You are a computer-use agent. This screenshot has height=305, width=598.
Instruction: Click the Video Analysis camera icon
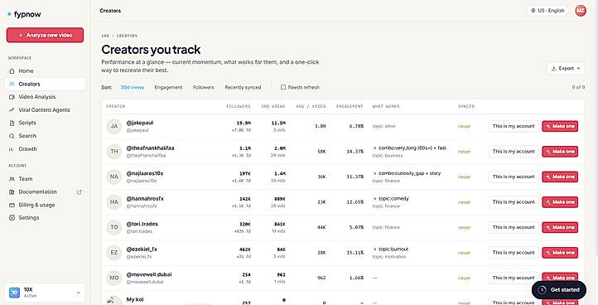[x=12, y=97]
